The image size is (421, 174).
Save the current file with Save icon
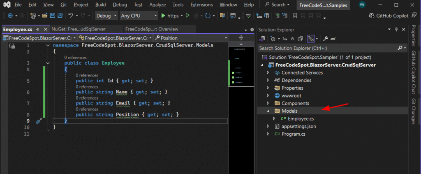coord(53,16)
